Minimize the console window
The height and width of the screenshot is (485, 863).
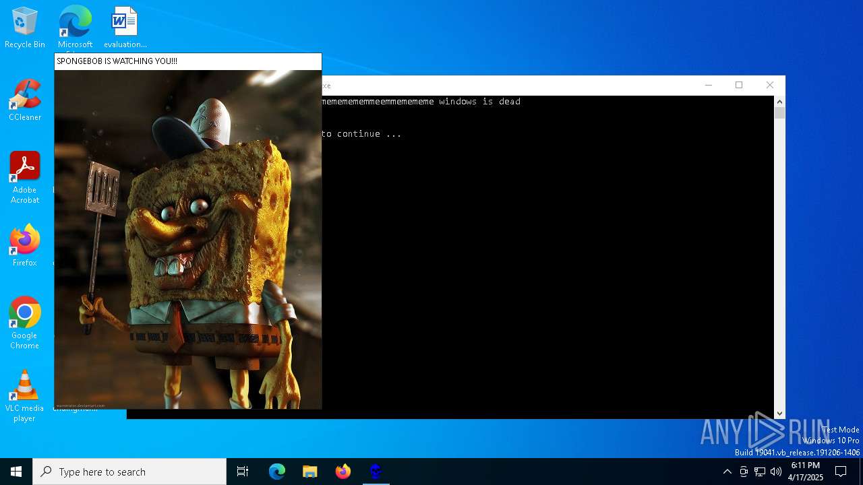click(708, 85)
